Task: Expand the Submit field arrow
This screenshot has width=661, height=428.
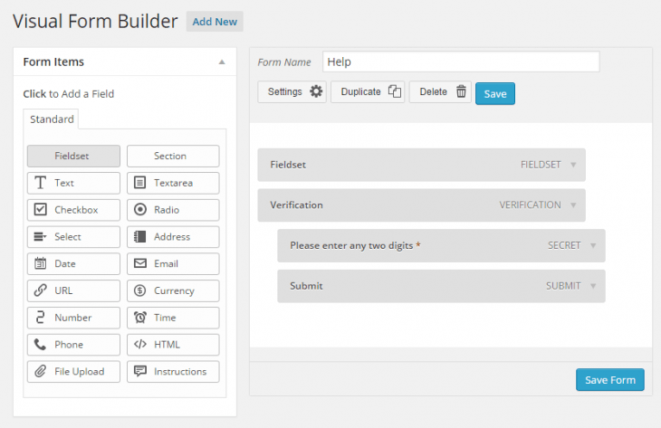Action: pyautogui.click(x=593, y=286)
